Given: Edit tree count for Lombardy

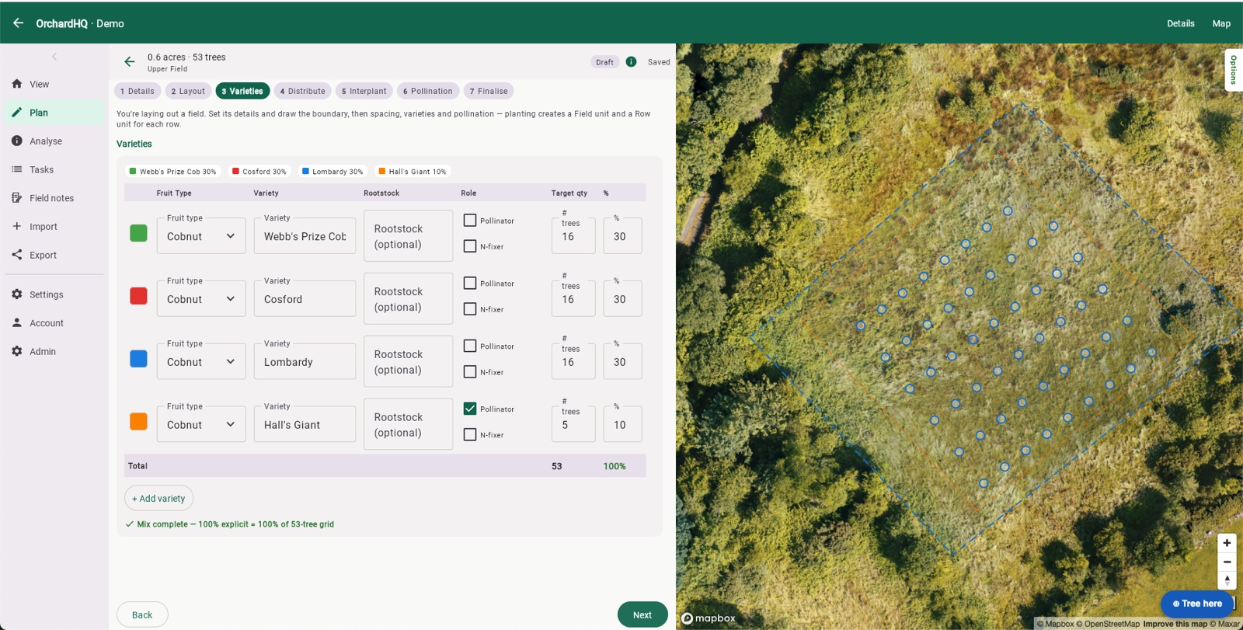Looking at the screenshot, I should point(573,361).
